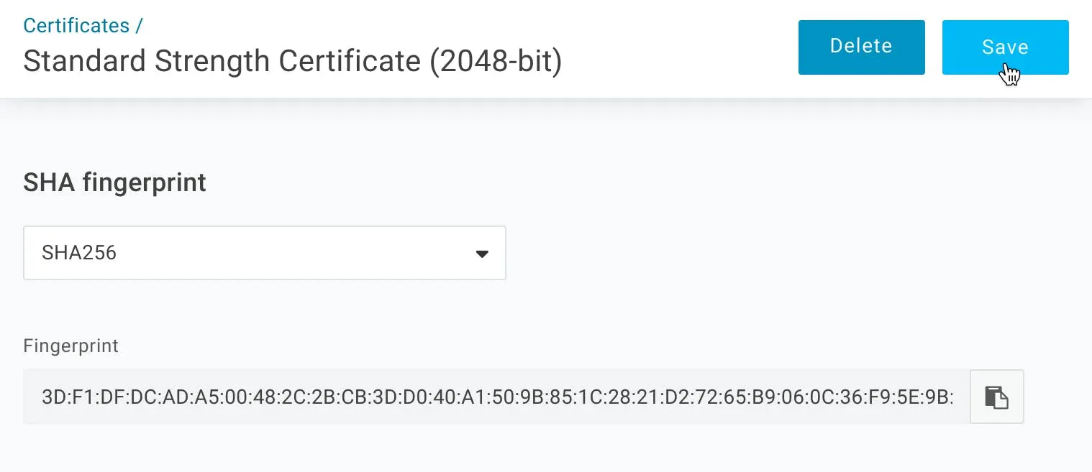Delete this certificate
This screenshot has height=472, width=1092.
[x=861, y=47]
